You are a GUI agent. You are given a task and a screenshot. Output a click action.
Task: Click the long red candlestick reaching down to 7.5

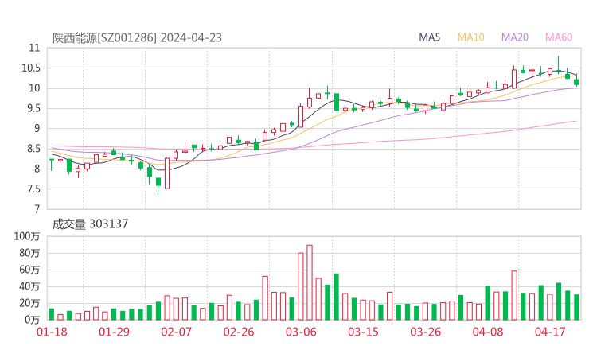point(167,173)
